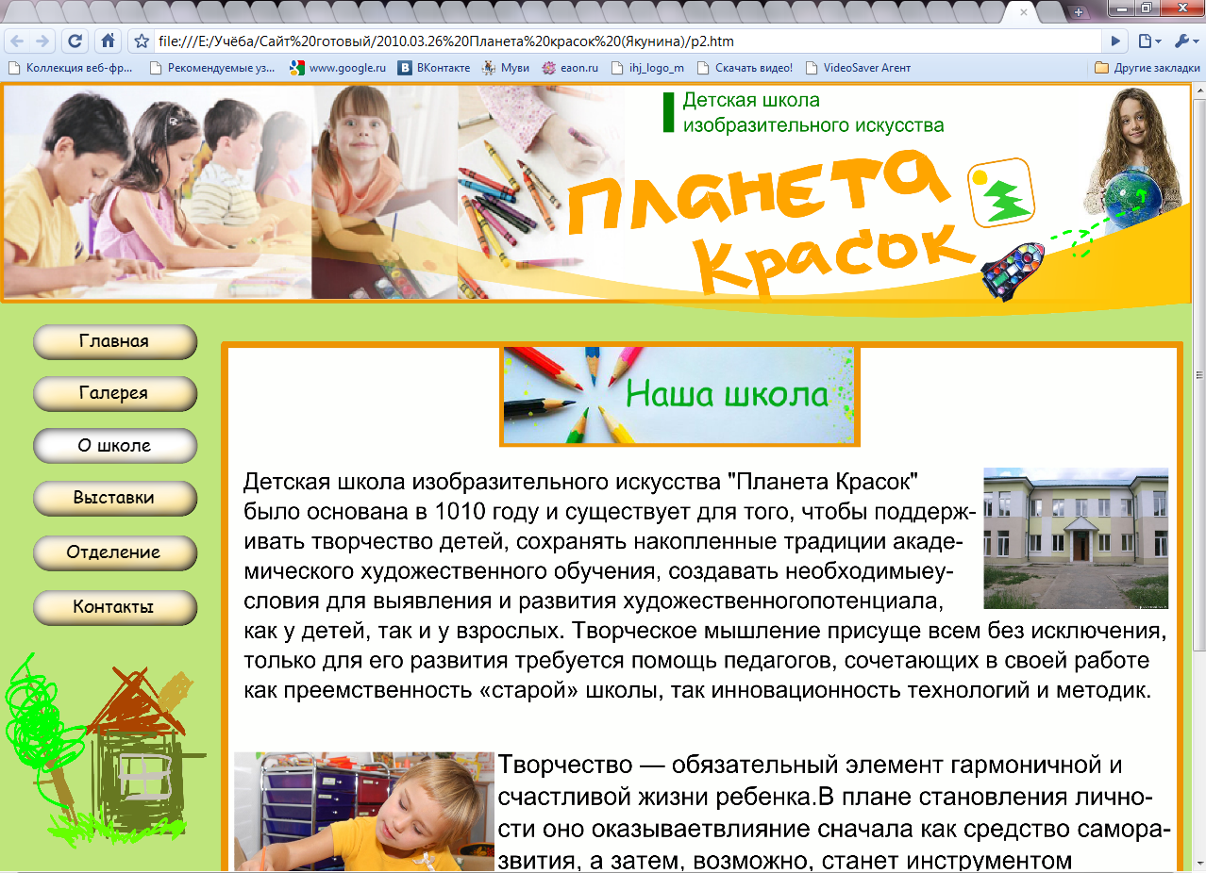Click the Go arrow beside address bar

point(1115,41)
